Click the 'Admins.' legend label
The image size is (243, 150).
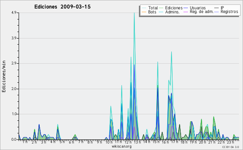point(173,12)
